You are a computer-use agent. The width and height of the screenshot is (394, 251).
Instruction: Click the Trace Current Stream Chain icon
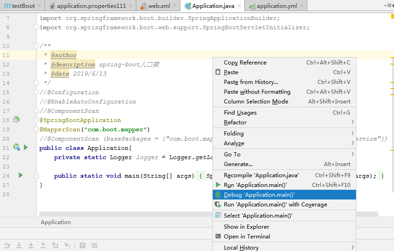tap(94, 245)
